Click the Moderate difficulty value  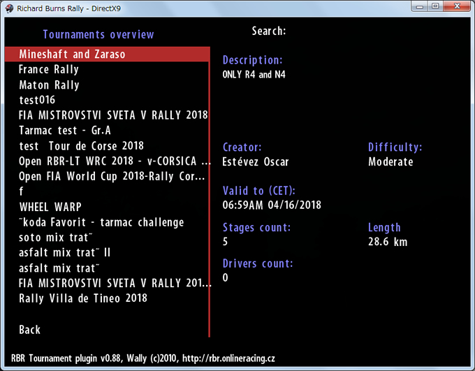tap(390, 162)
